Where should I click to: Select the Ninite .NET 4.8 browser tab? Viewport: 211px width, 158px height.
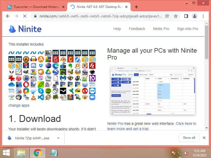99,7
